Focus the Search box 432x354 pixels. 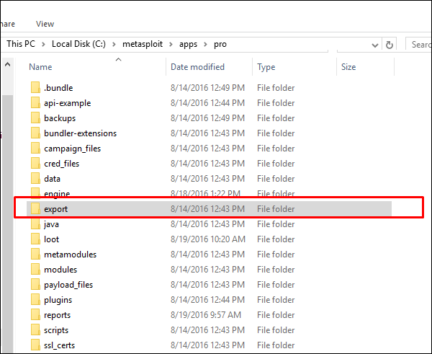(x=419, y=45)
